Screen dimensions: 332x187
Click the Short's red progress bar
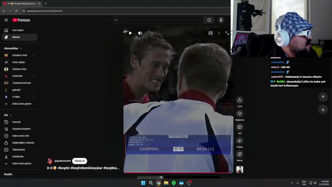(178, 172)
